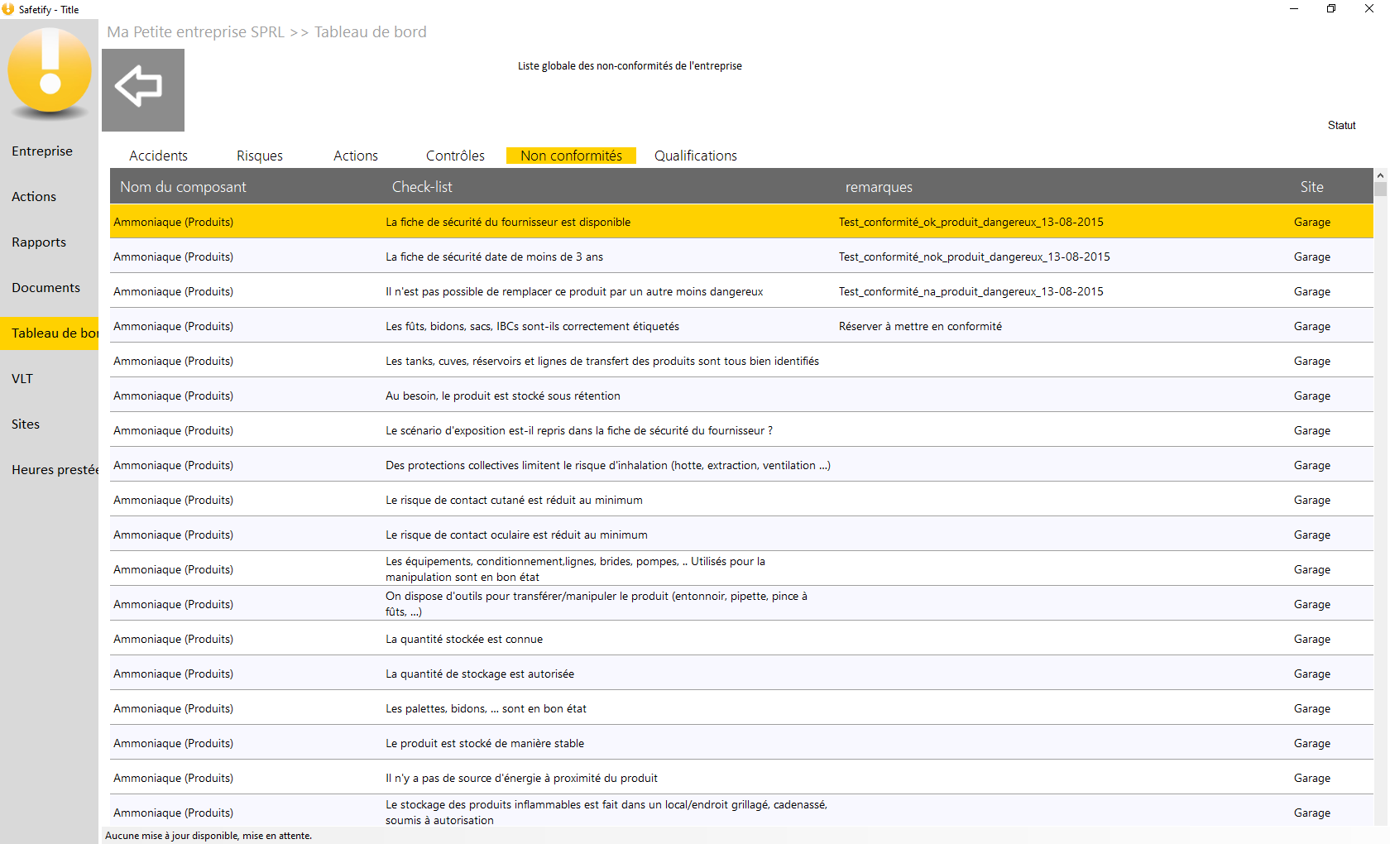Select row 'Les tanks, cuves, réservoirs et lignes de transfert'
Viewport: 1390px width, 844px height.
click(x=741, y=361)
